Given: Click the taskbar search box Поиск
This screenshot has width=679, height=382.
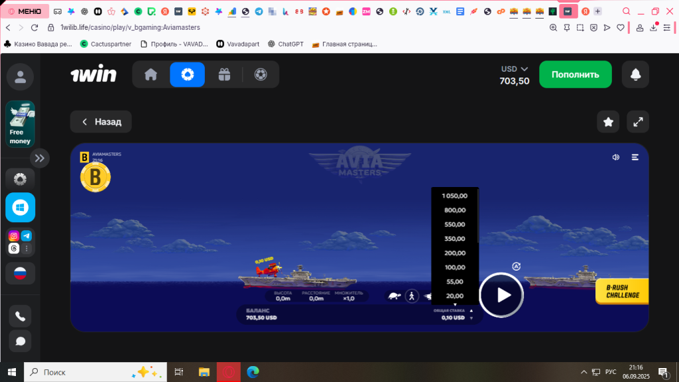Looking at the screenshot, I should click(x=95, y=372).
